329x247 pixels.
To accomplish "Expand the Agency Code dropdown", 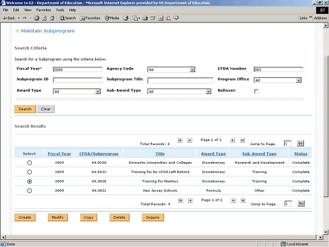I will click(192, 69).
